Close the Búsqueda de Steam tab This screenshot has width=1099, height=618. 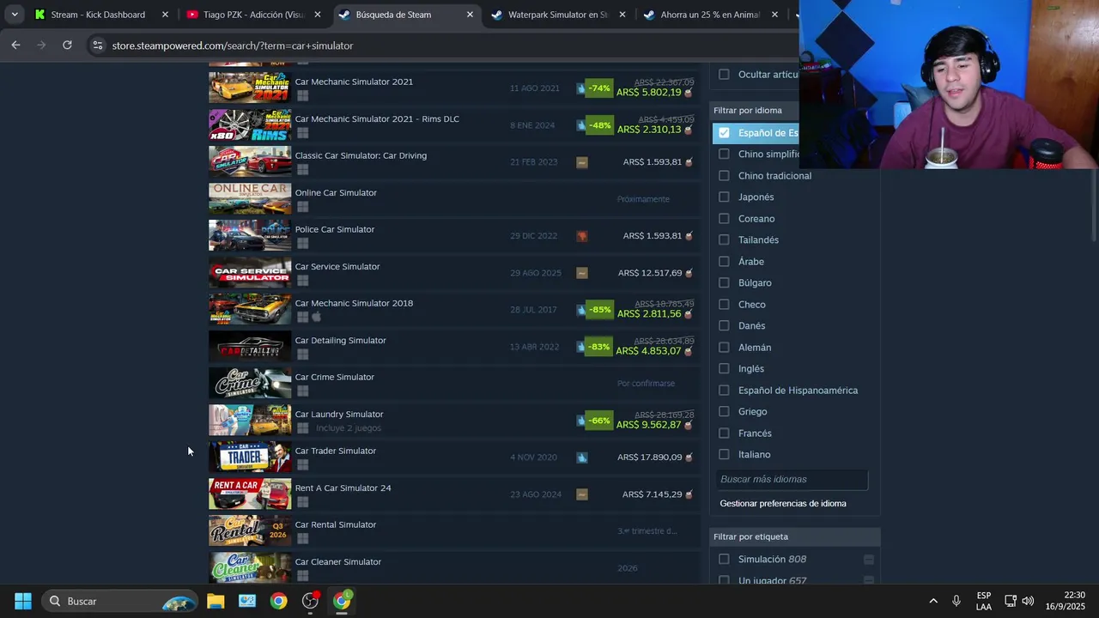[470, 15]
